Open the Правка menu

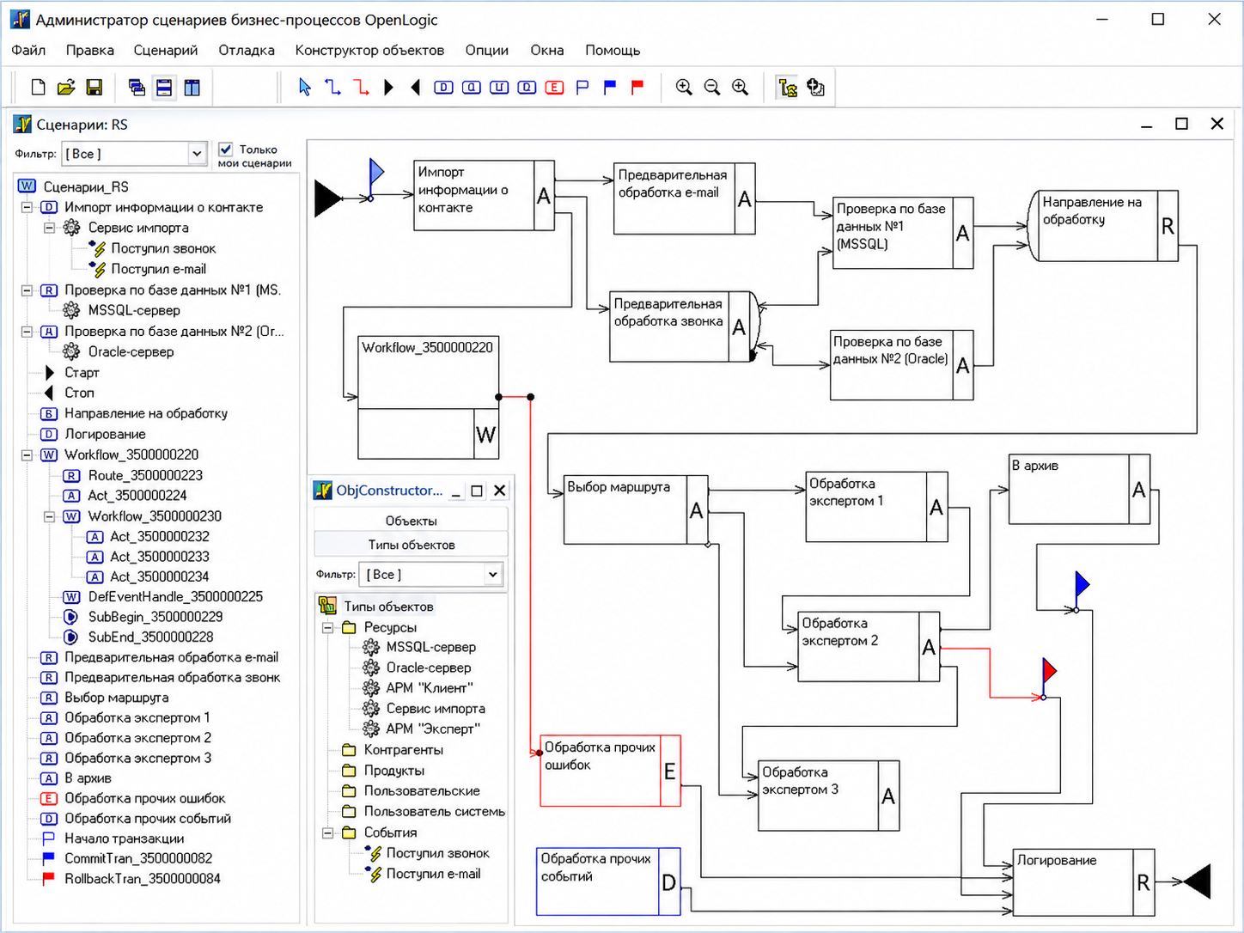tap(90, 50)
